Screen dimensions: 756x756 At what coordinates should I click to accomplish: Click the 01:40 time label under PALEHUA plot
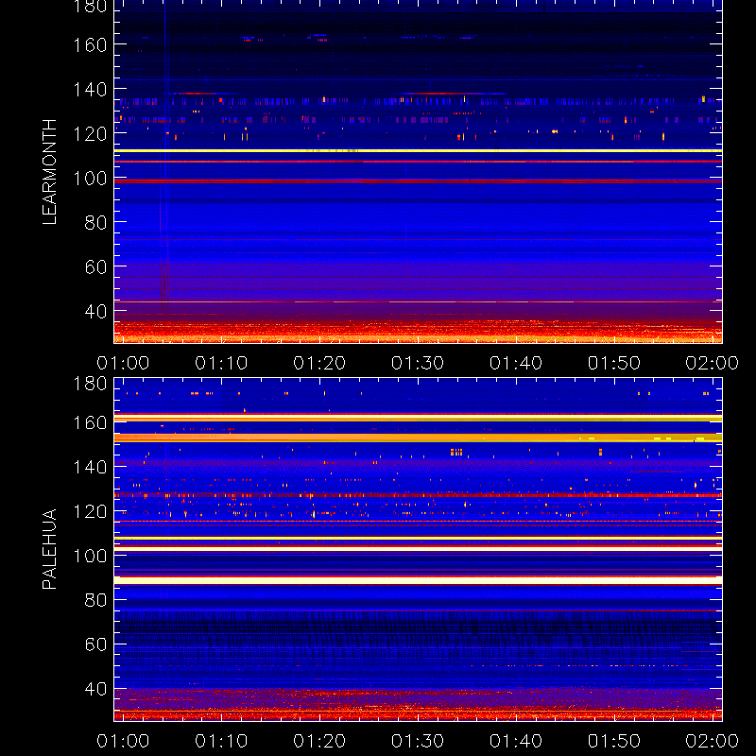(x=516, y=741)
